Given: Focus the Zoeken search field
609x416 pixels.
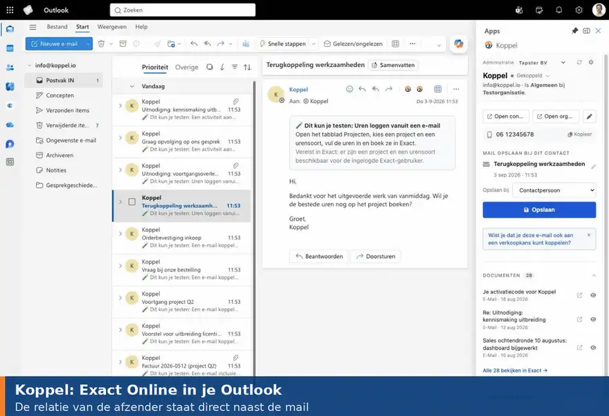Looking at the screenshot, I should tap(183, 10).
